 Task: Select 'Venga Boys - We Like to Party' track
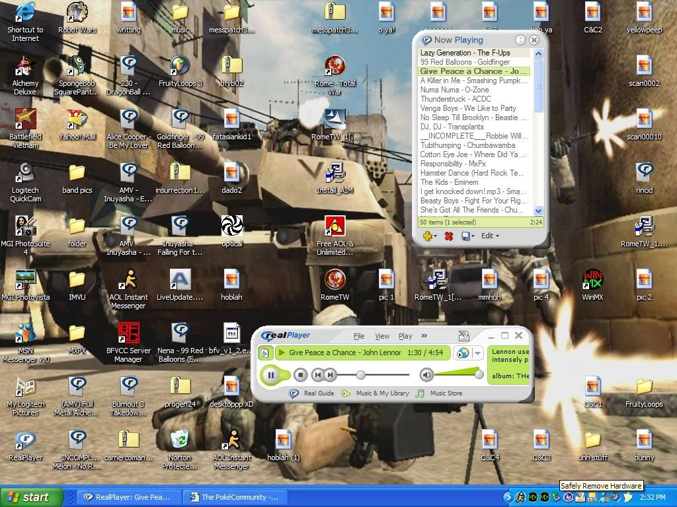tap(474, 108)
